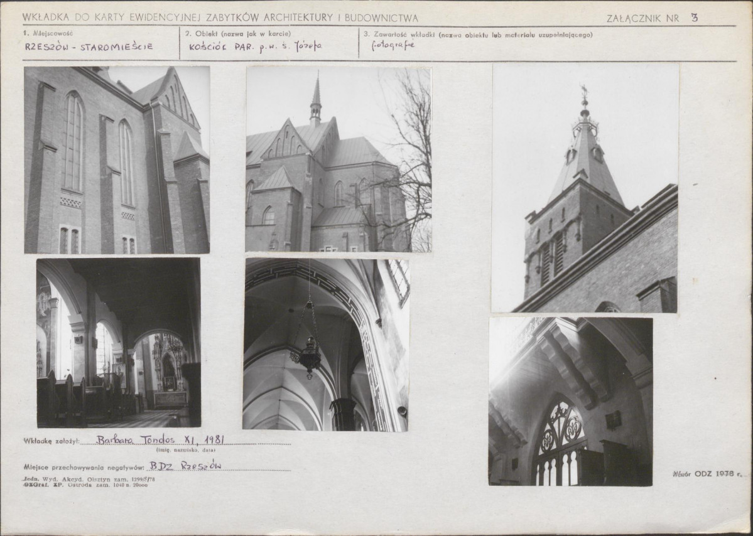This screenshot has width=753, height=536.
Task: Click the 'Miejsce przechowywania negatywów' label
Action: click(x=84, y=467)
